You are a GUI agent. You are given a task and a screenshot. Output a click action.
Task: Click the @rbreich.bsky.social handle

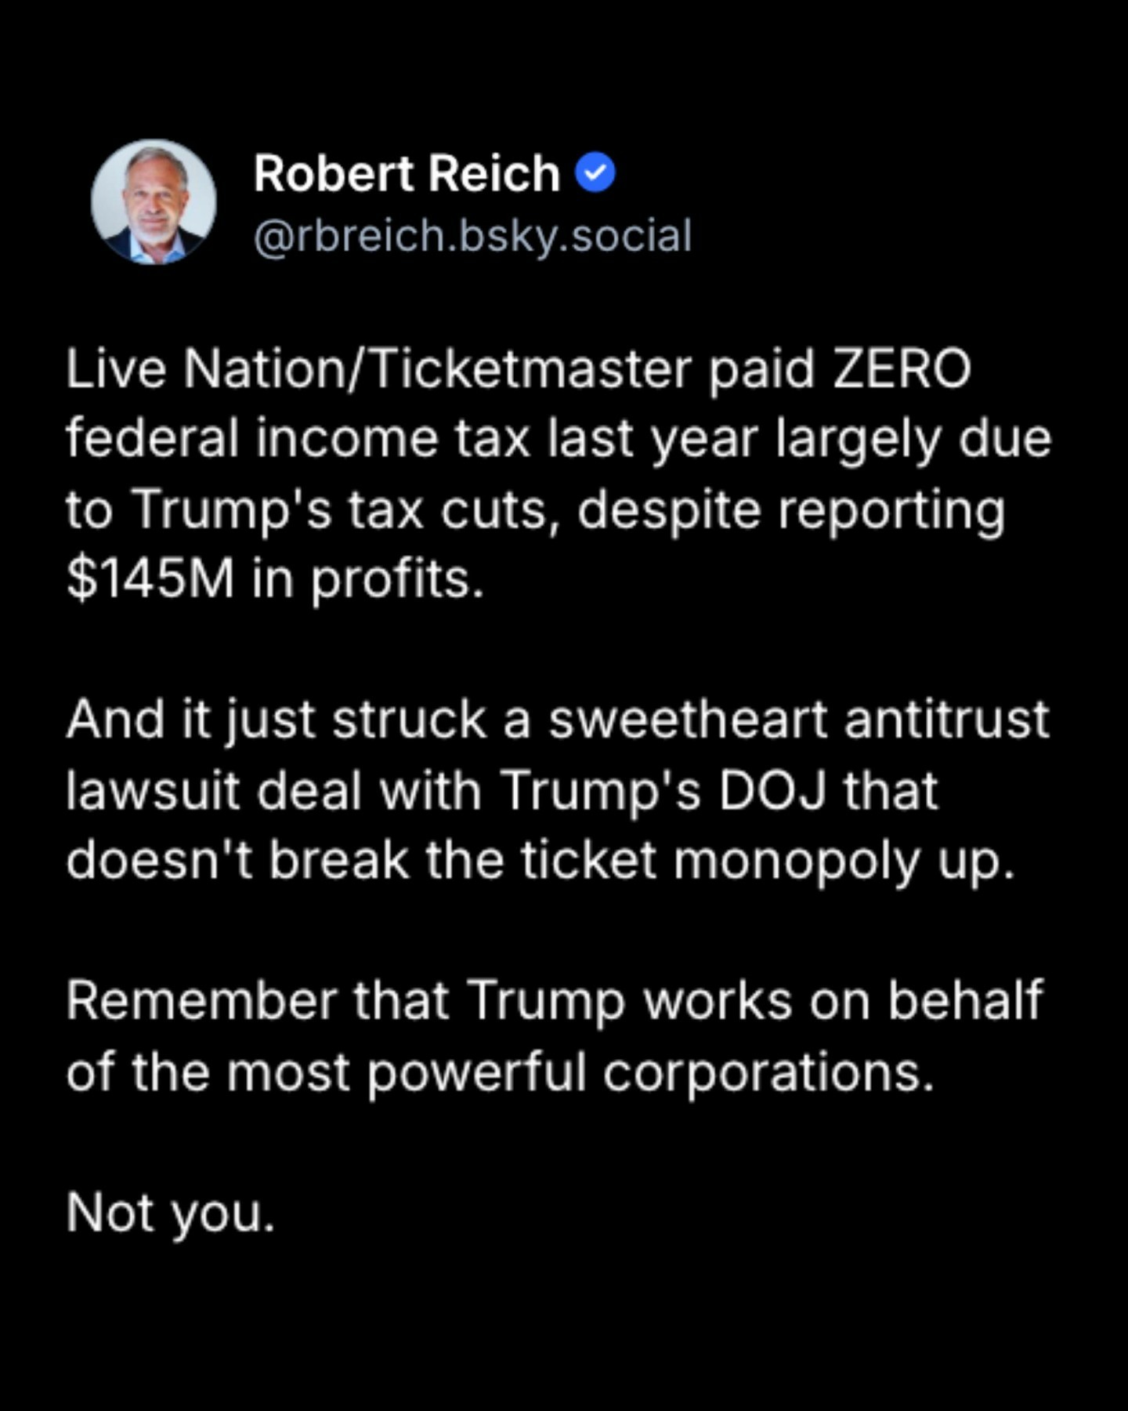point(472,235)
